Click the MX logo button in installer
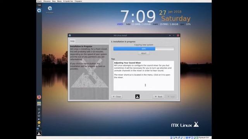This screenshot has height=139, width=248. (x=138, y=97)
